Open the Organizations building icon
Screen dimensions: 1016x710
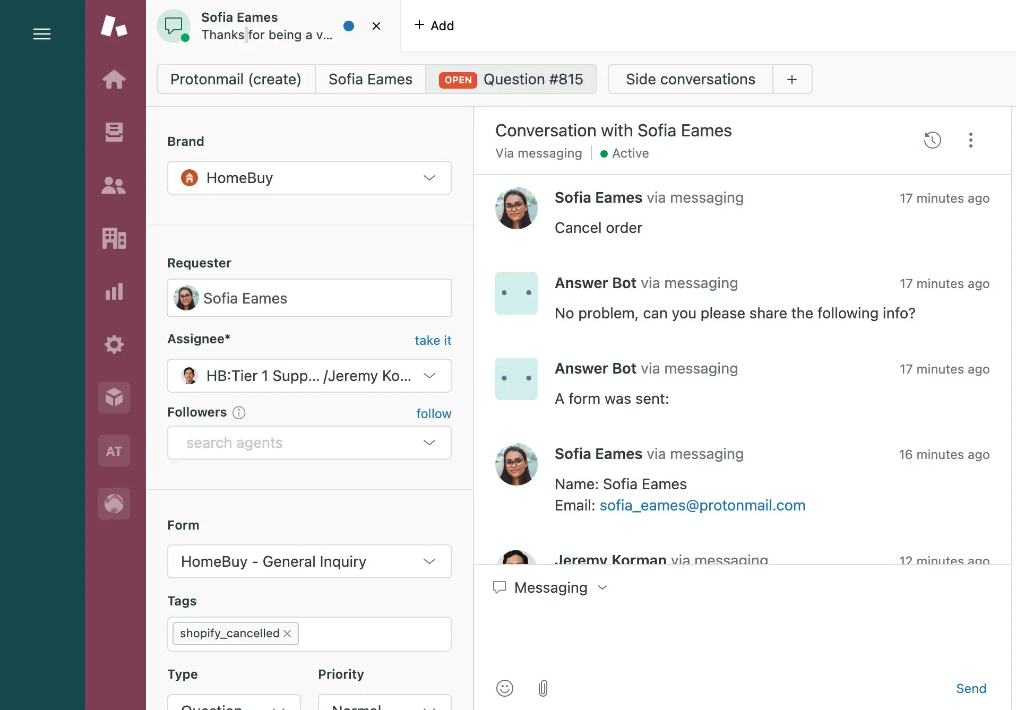114,238
